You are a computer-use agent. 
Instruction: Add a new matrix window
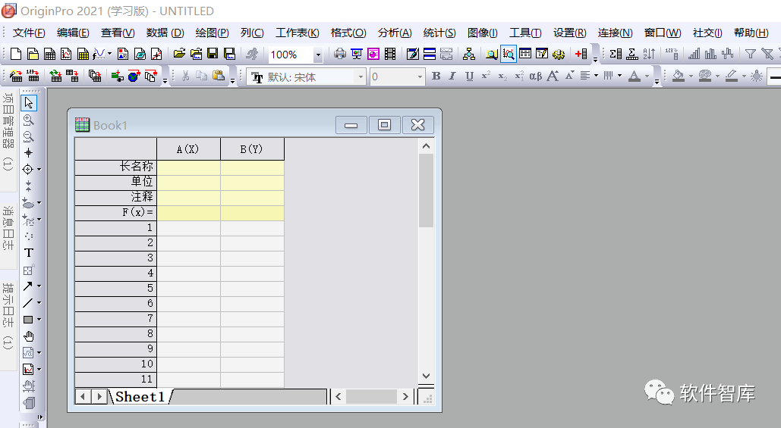coord(83,55)
